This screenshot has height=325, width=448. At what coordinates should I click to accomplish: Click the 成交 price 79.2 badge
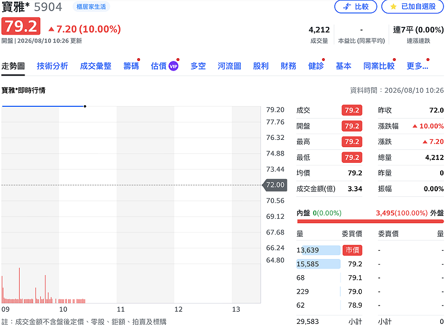pos(352,110)
